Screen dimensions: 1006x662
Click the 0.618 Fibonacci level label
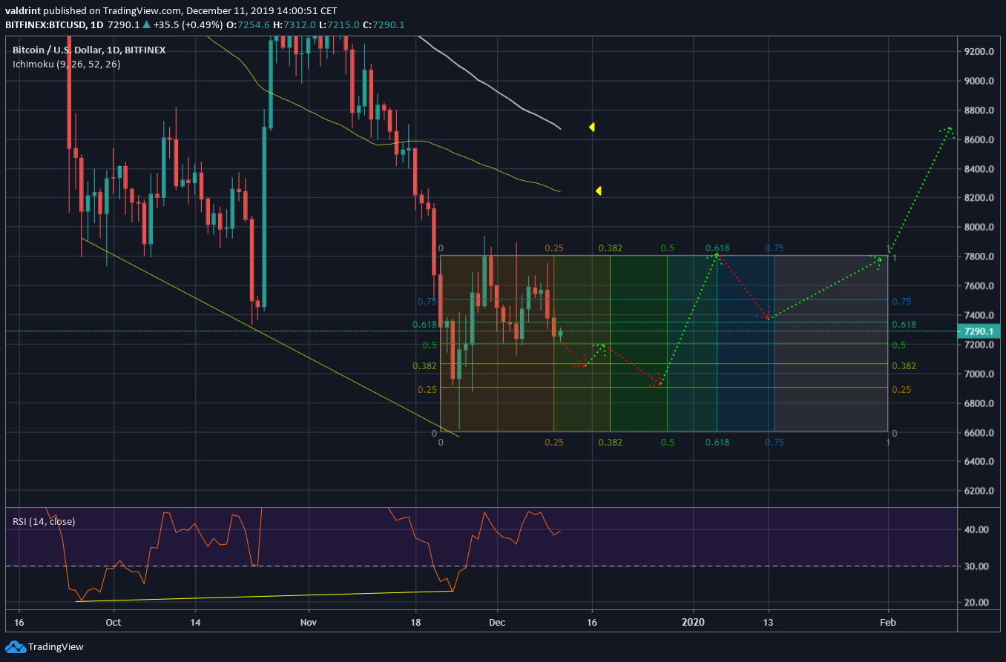click(423, 324)
